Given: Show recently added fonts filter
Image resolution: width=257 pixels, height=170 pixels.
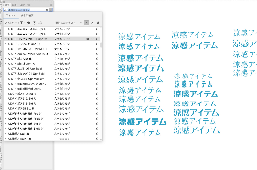Looking at the screenshot, I should point(34,23).
